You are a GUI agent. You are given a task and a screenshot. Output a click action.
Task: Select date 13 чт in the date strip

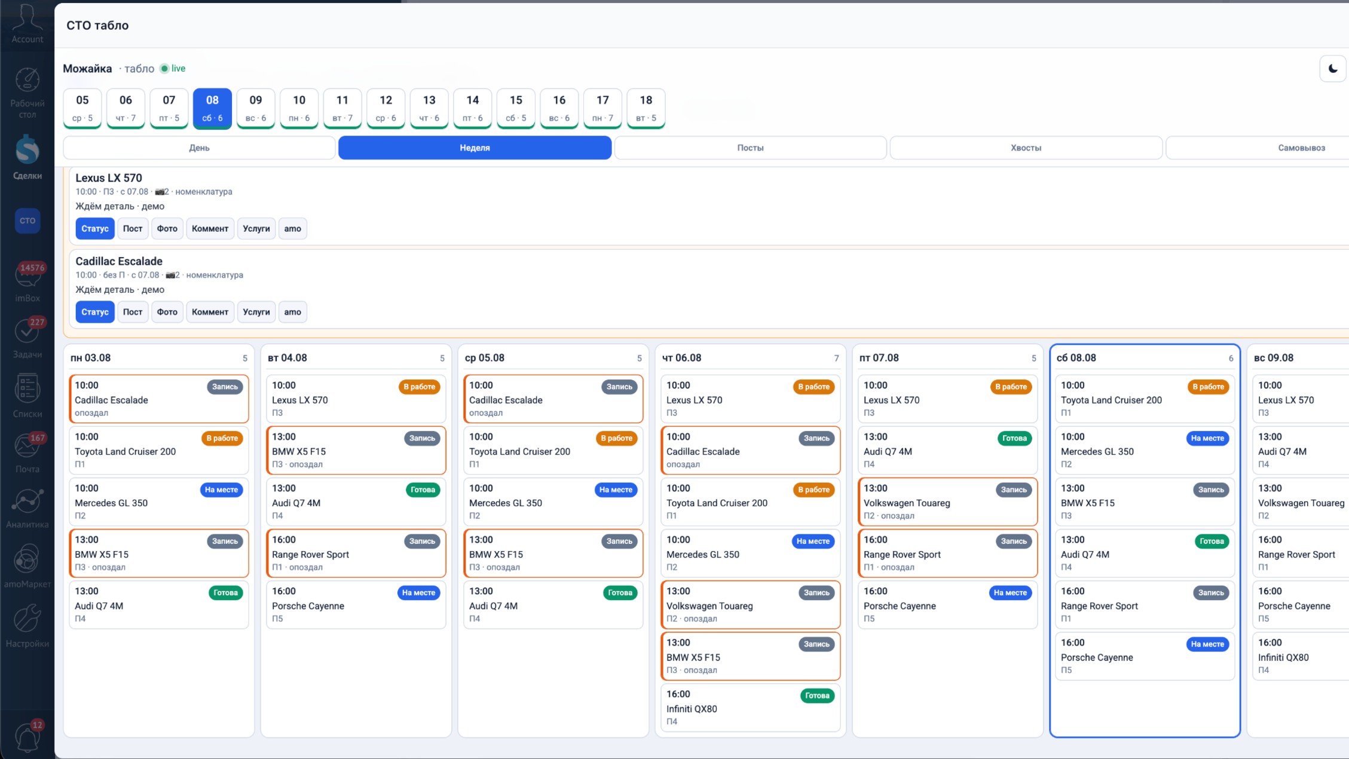pyautogui.click(x=429, y=108)
